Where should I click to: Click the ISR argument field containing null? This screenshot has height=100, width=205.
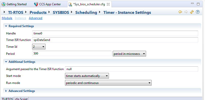131,69
